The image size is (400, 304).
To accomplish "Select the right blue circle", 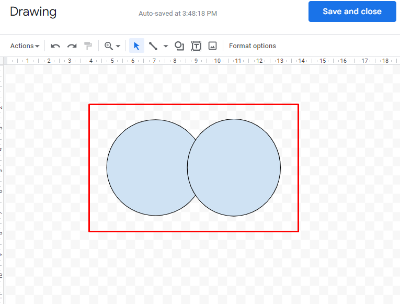I will point(234,167).
